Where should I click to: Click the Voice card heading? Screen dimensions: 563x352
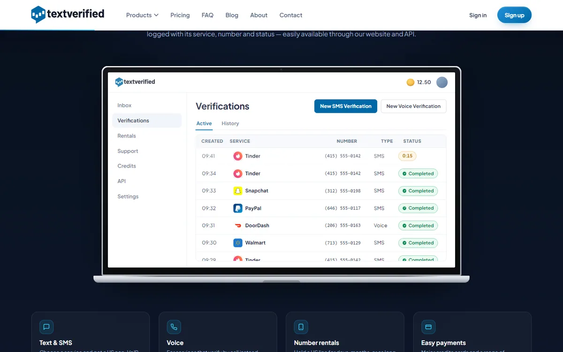(175, 343)
